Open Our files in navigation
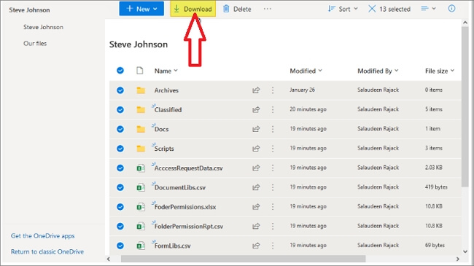The image size is (474, 266). click(x=35, y=43)
